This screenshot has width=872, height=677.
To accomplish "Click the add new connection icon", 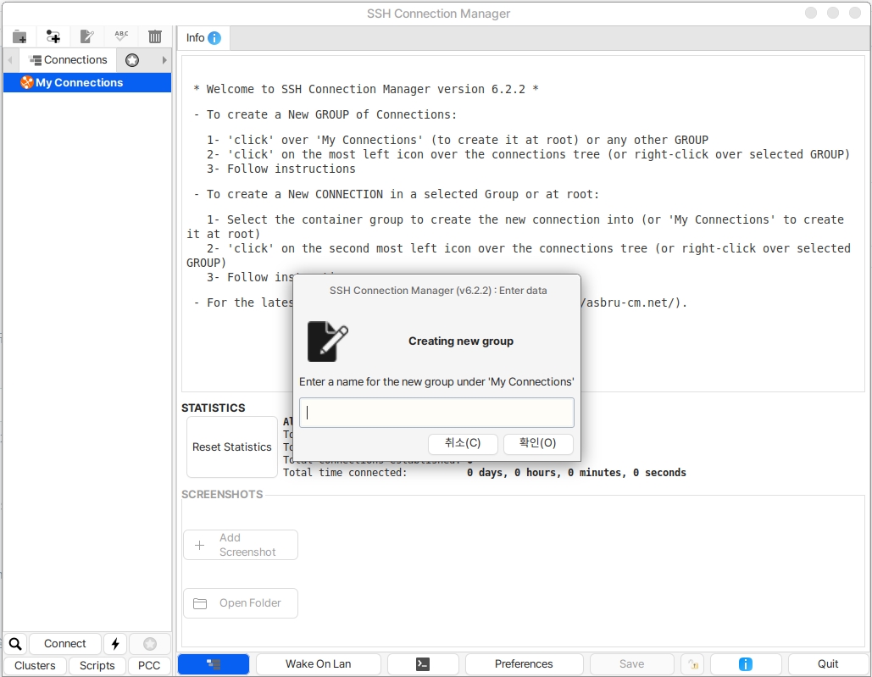I will [x=53, y=36].
